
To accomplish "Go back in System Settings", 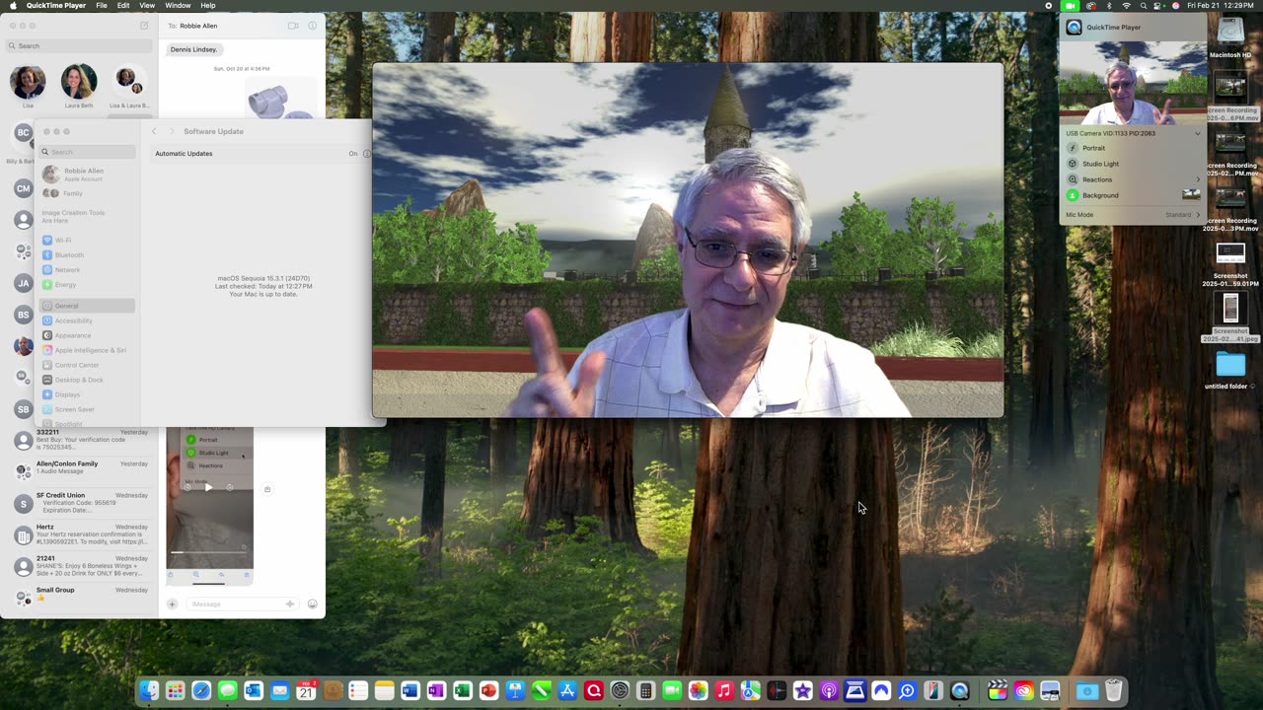I will click(x=154, y=131).
